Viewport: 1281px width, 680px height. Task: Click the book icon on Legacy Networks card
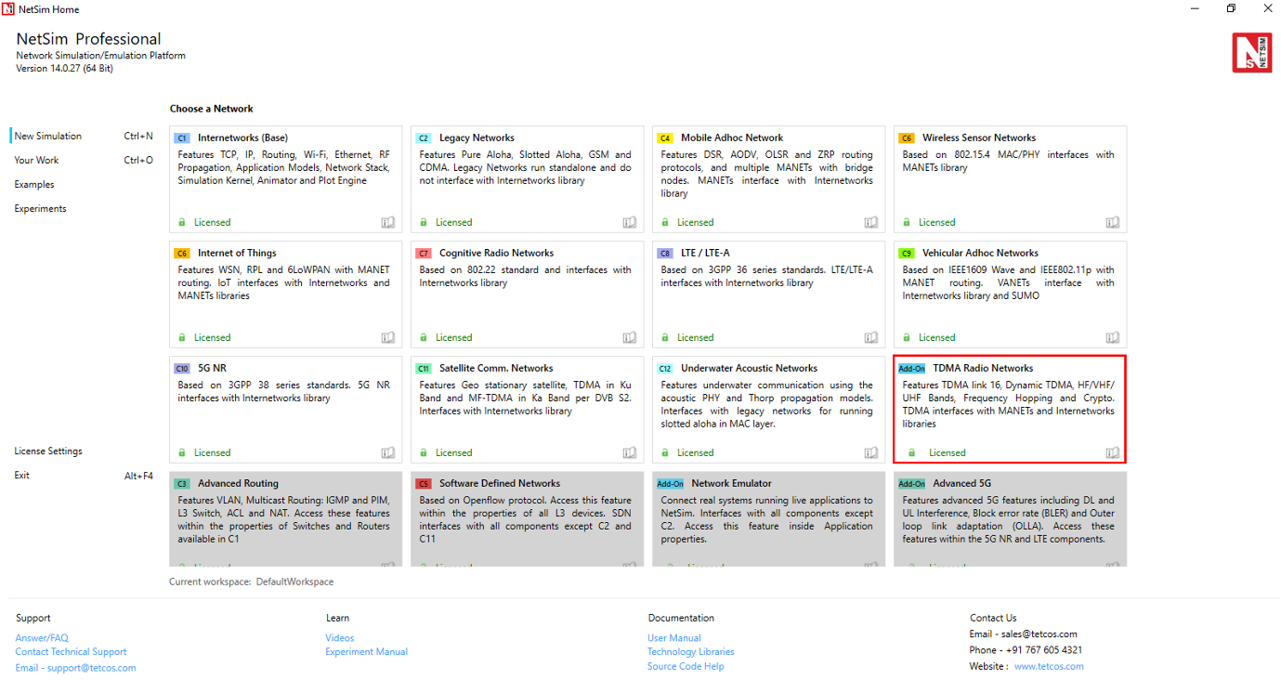(630, 222)
